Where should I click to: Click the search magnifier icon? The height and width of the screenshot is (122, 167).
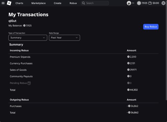[x=83, y=3]
